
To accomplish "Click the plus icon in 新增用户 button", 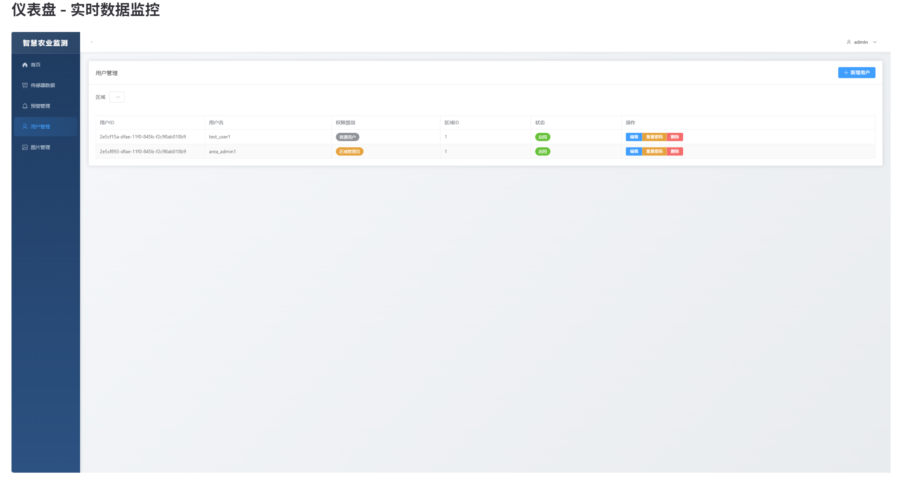I will [846, 73].
